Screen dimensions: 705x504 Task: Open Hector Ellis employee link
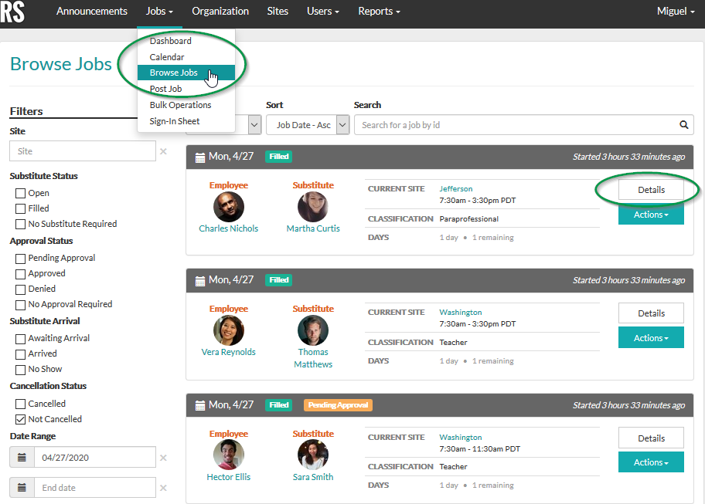click(x=228, y=477)
